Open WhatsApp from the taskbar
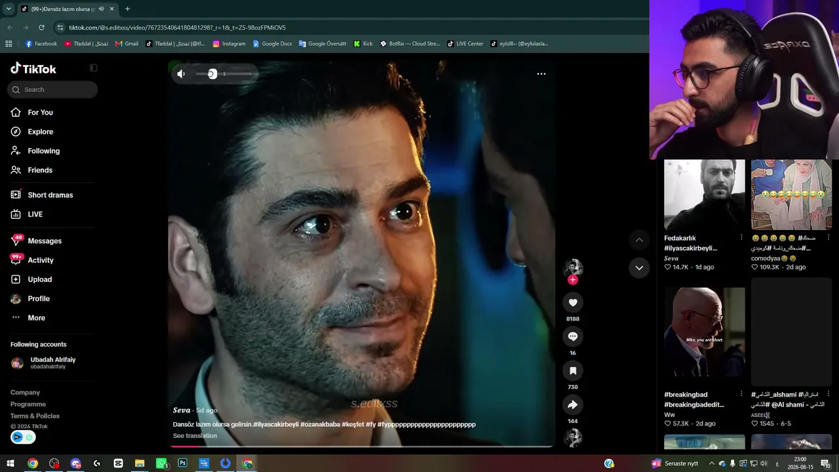 tap(161, 463)
